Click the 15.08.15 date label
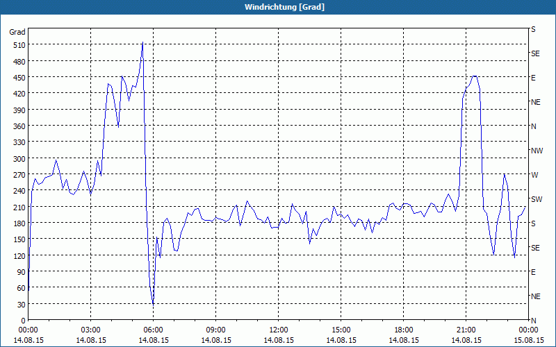Screen dimensions: 556x347 click(x=528, y=340)
